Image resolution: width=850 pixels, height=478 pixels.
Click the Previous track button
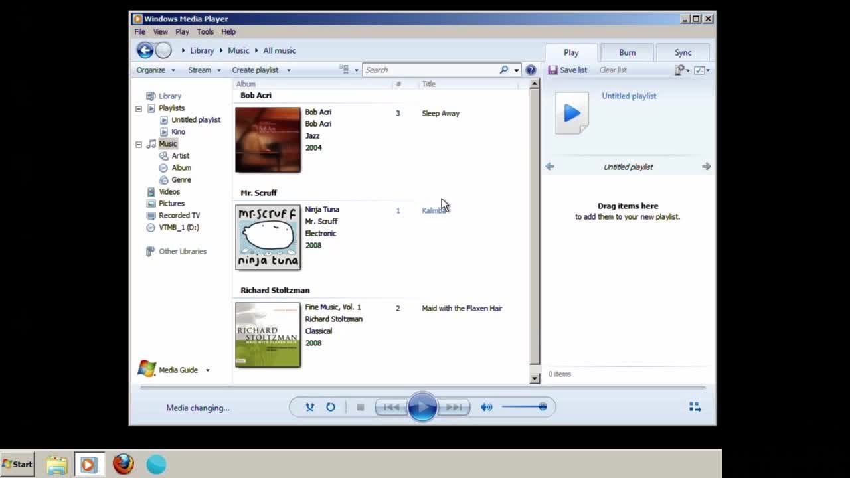[x=391, y=407]
